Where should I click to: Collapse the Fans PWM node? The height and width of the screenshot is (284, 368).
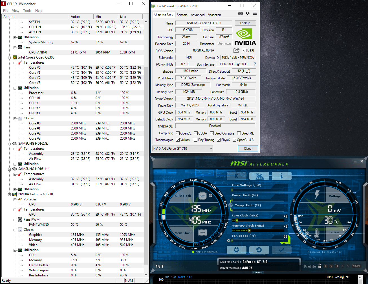[x=15, y=220]
